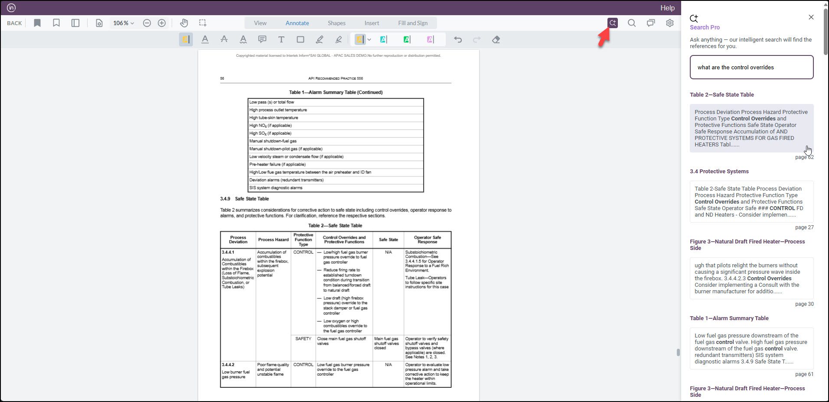Screen dimensions: 829x402
Task: Select the strikethrough text tool
Action: tap(224, 39)
